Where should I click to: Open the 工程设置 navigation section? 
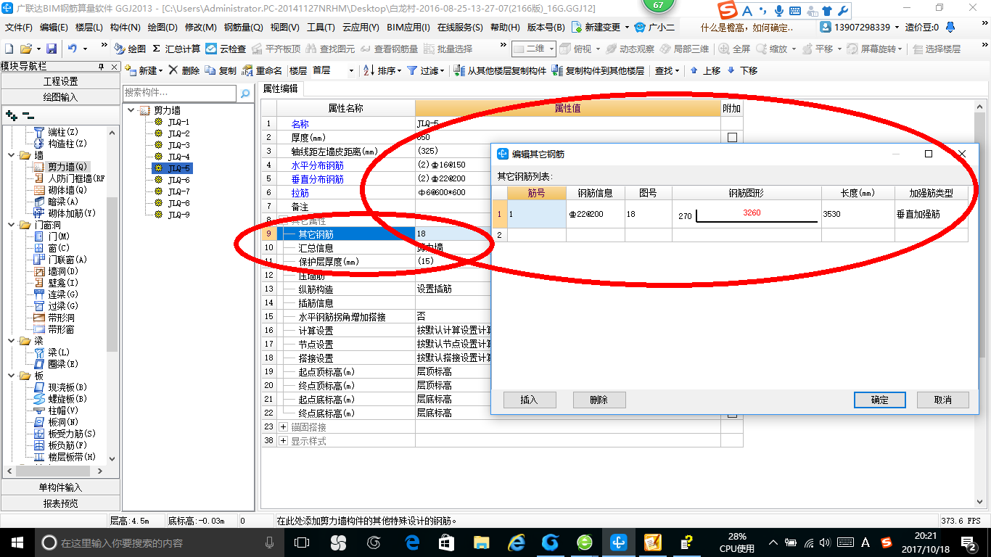click(x=61, y=81)
